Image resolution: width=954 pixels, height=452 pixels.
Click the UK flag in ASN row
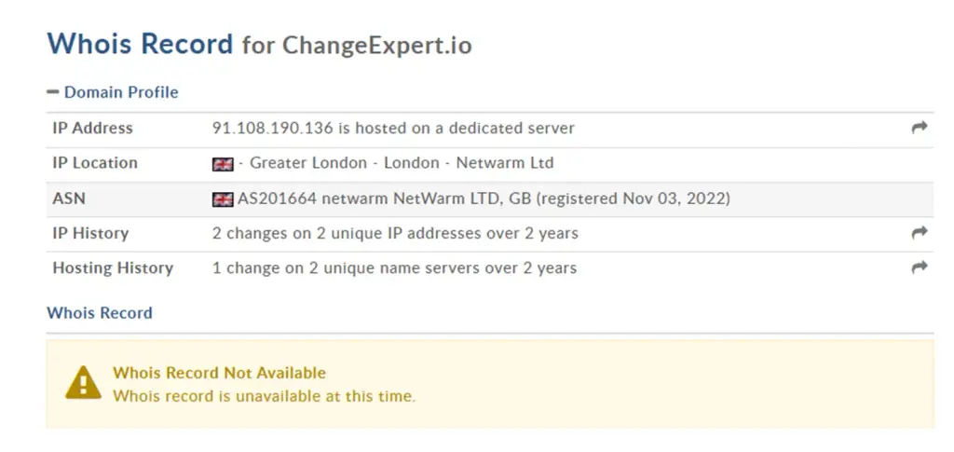click(x=223, y=199)
